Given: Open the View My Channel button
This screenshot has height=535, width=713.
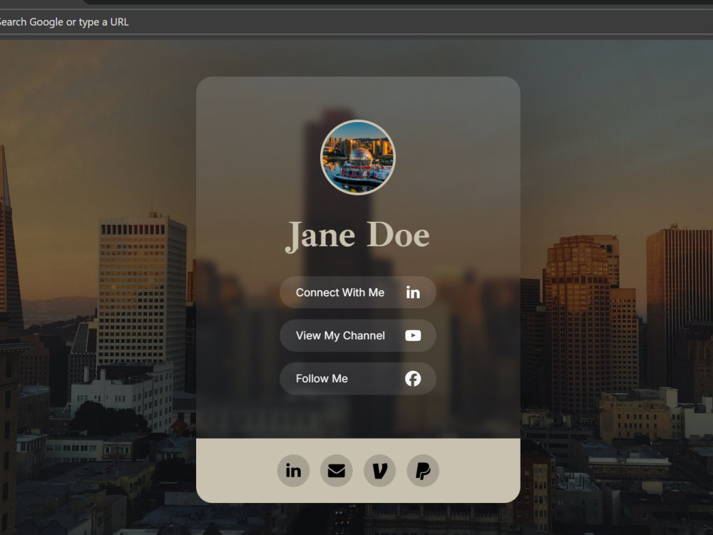Looking at the screenshot, I should pos(358,335).
